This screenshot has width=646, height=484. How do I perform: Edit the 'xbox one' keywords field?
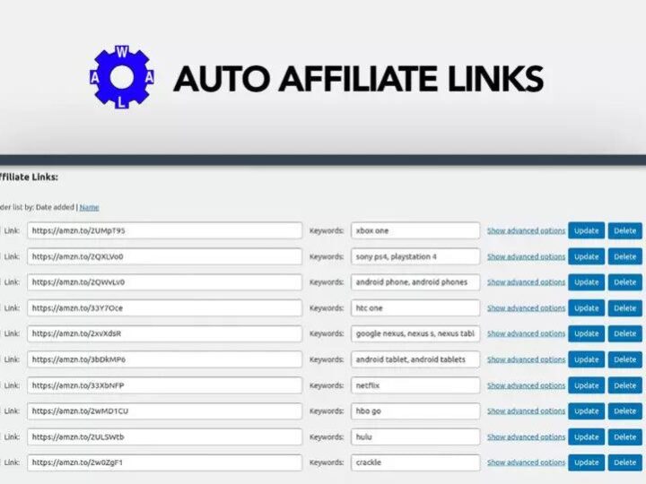point(415,230)
